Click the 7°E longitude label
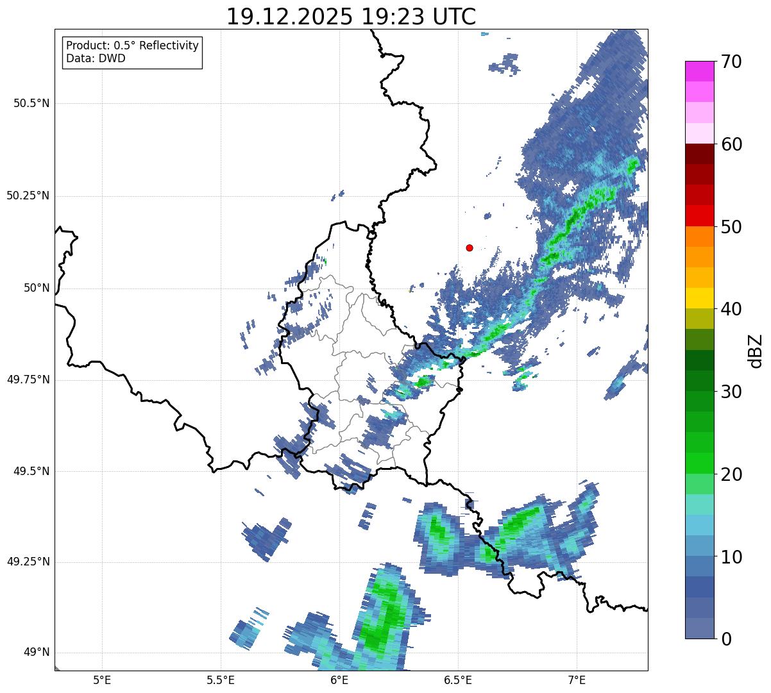 [577, 680]
